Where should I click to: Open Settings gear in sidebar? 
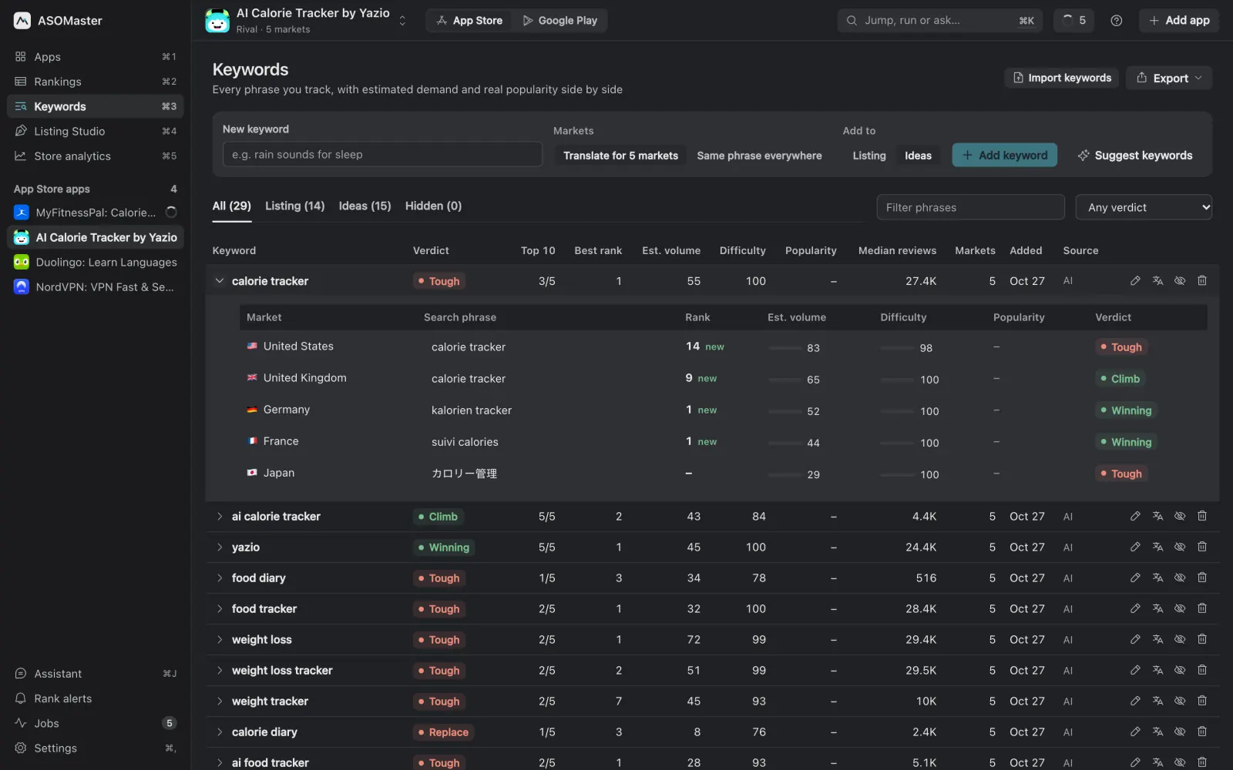[21, 748]
